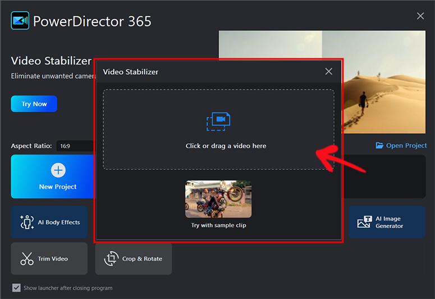The height and width of the screenshot is (299, 435).
Task: Start a New Project
Action: (x=53, y=176)
